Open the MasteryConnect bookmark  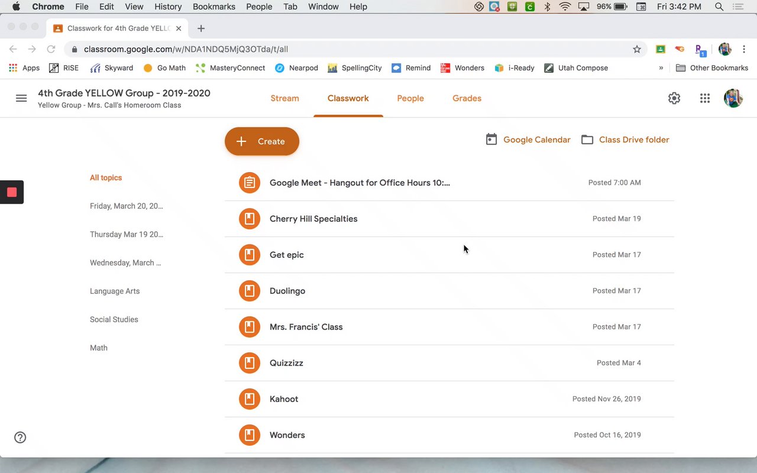230,68
